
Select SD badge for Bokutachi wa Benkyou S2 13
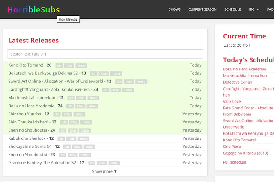click(x=94, y=74)
